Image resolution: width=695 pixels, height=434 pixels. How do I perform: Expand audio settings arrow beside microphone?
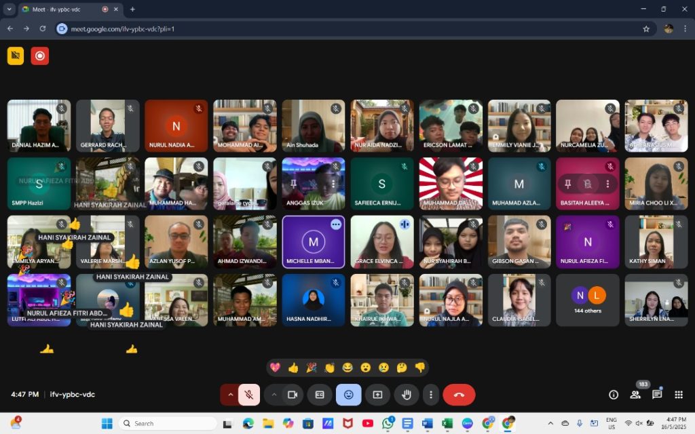tap(229, 395)
